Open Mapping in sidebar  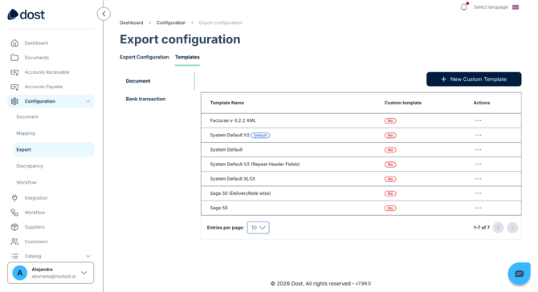pyautogui.click(x=26, y=133)
